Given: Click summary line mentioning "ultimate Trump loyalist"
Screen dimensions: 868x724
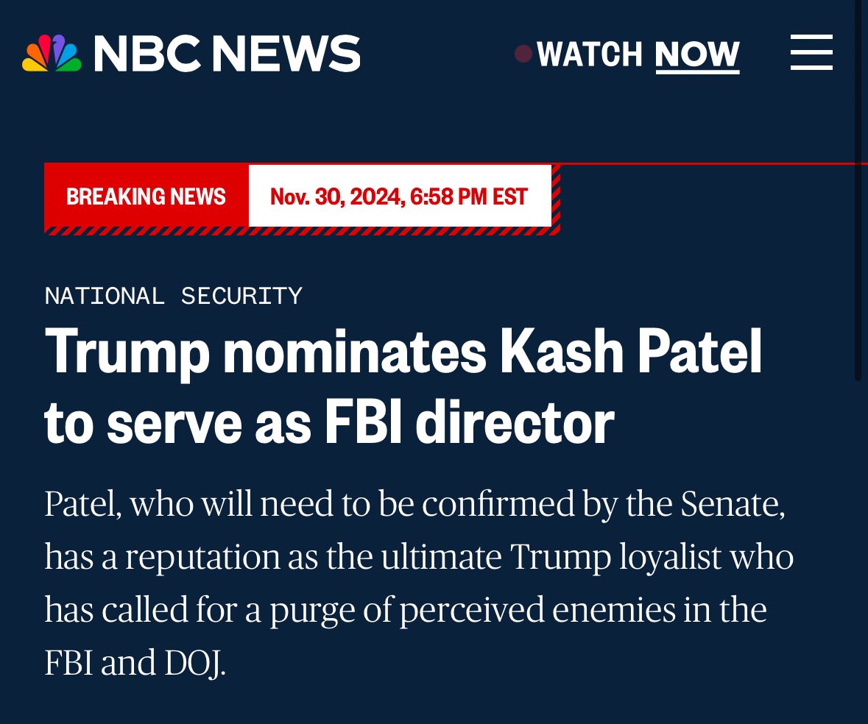Looking at the screenshot, I should (x=418, y=557).
